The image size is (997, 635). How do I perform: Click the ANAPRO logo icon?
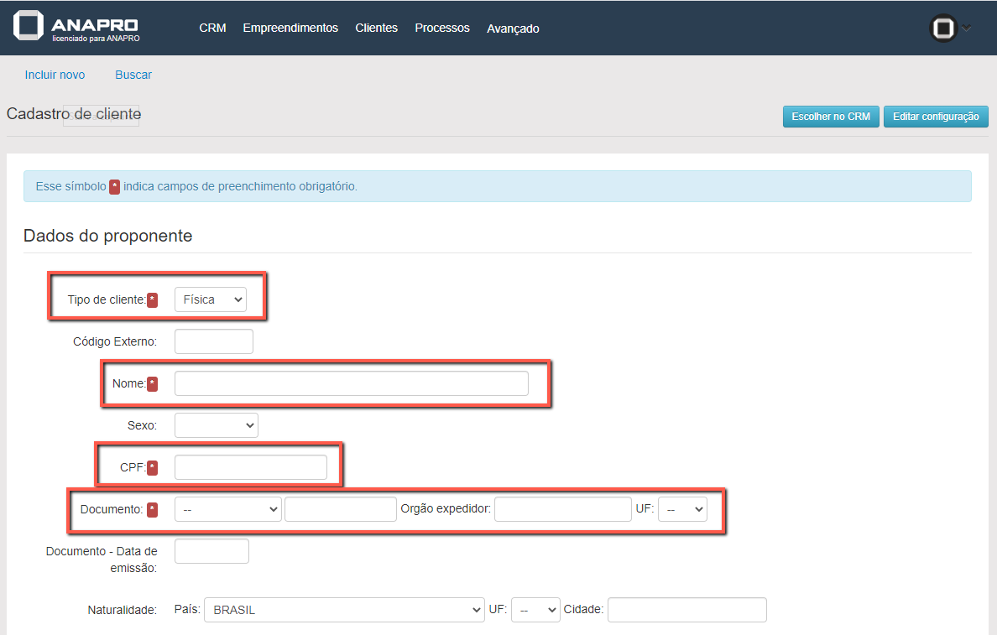click(29, 26)
